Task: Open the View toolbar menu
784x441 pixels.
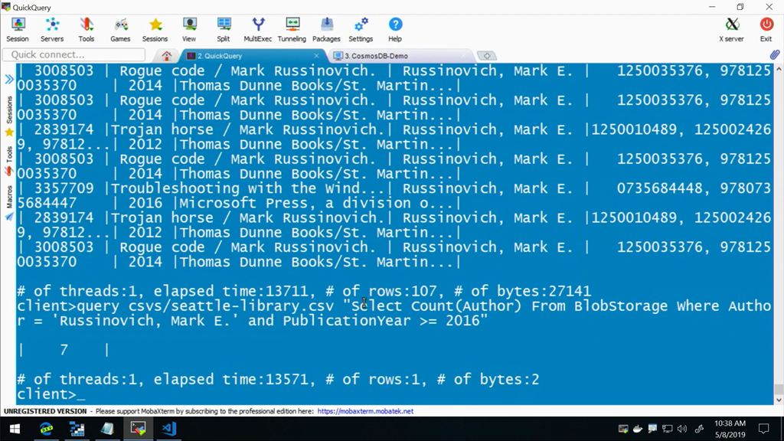Action: pyautogui.click(x=189, y=29)
